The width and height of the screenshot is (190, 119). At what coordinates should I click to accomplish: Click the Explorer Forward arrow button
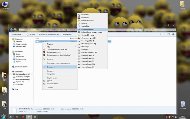click(x=15, y=30)
